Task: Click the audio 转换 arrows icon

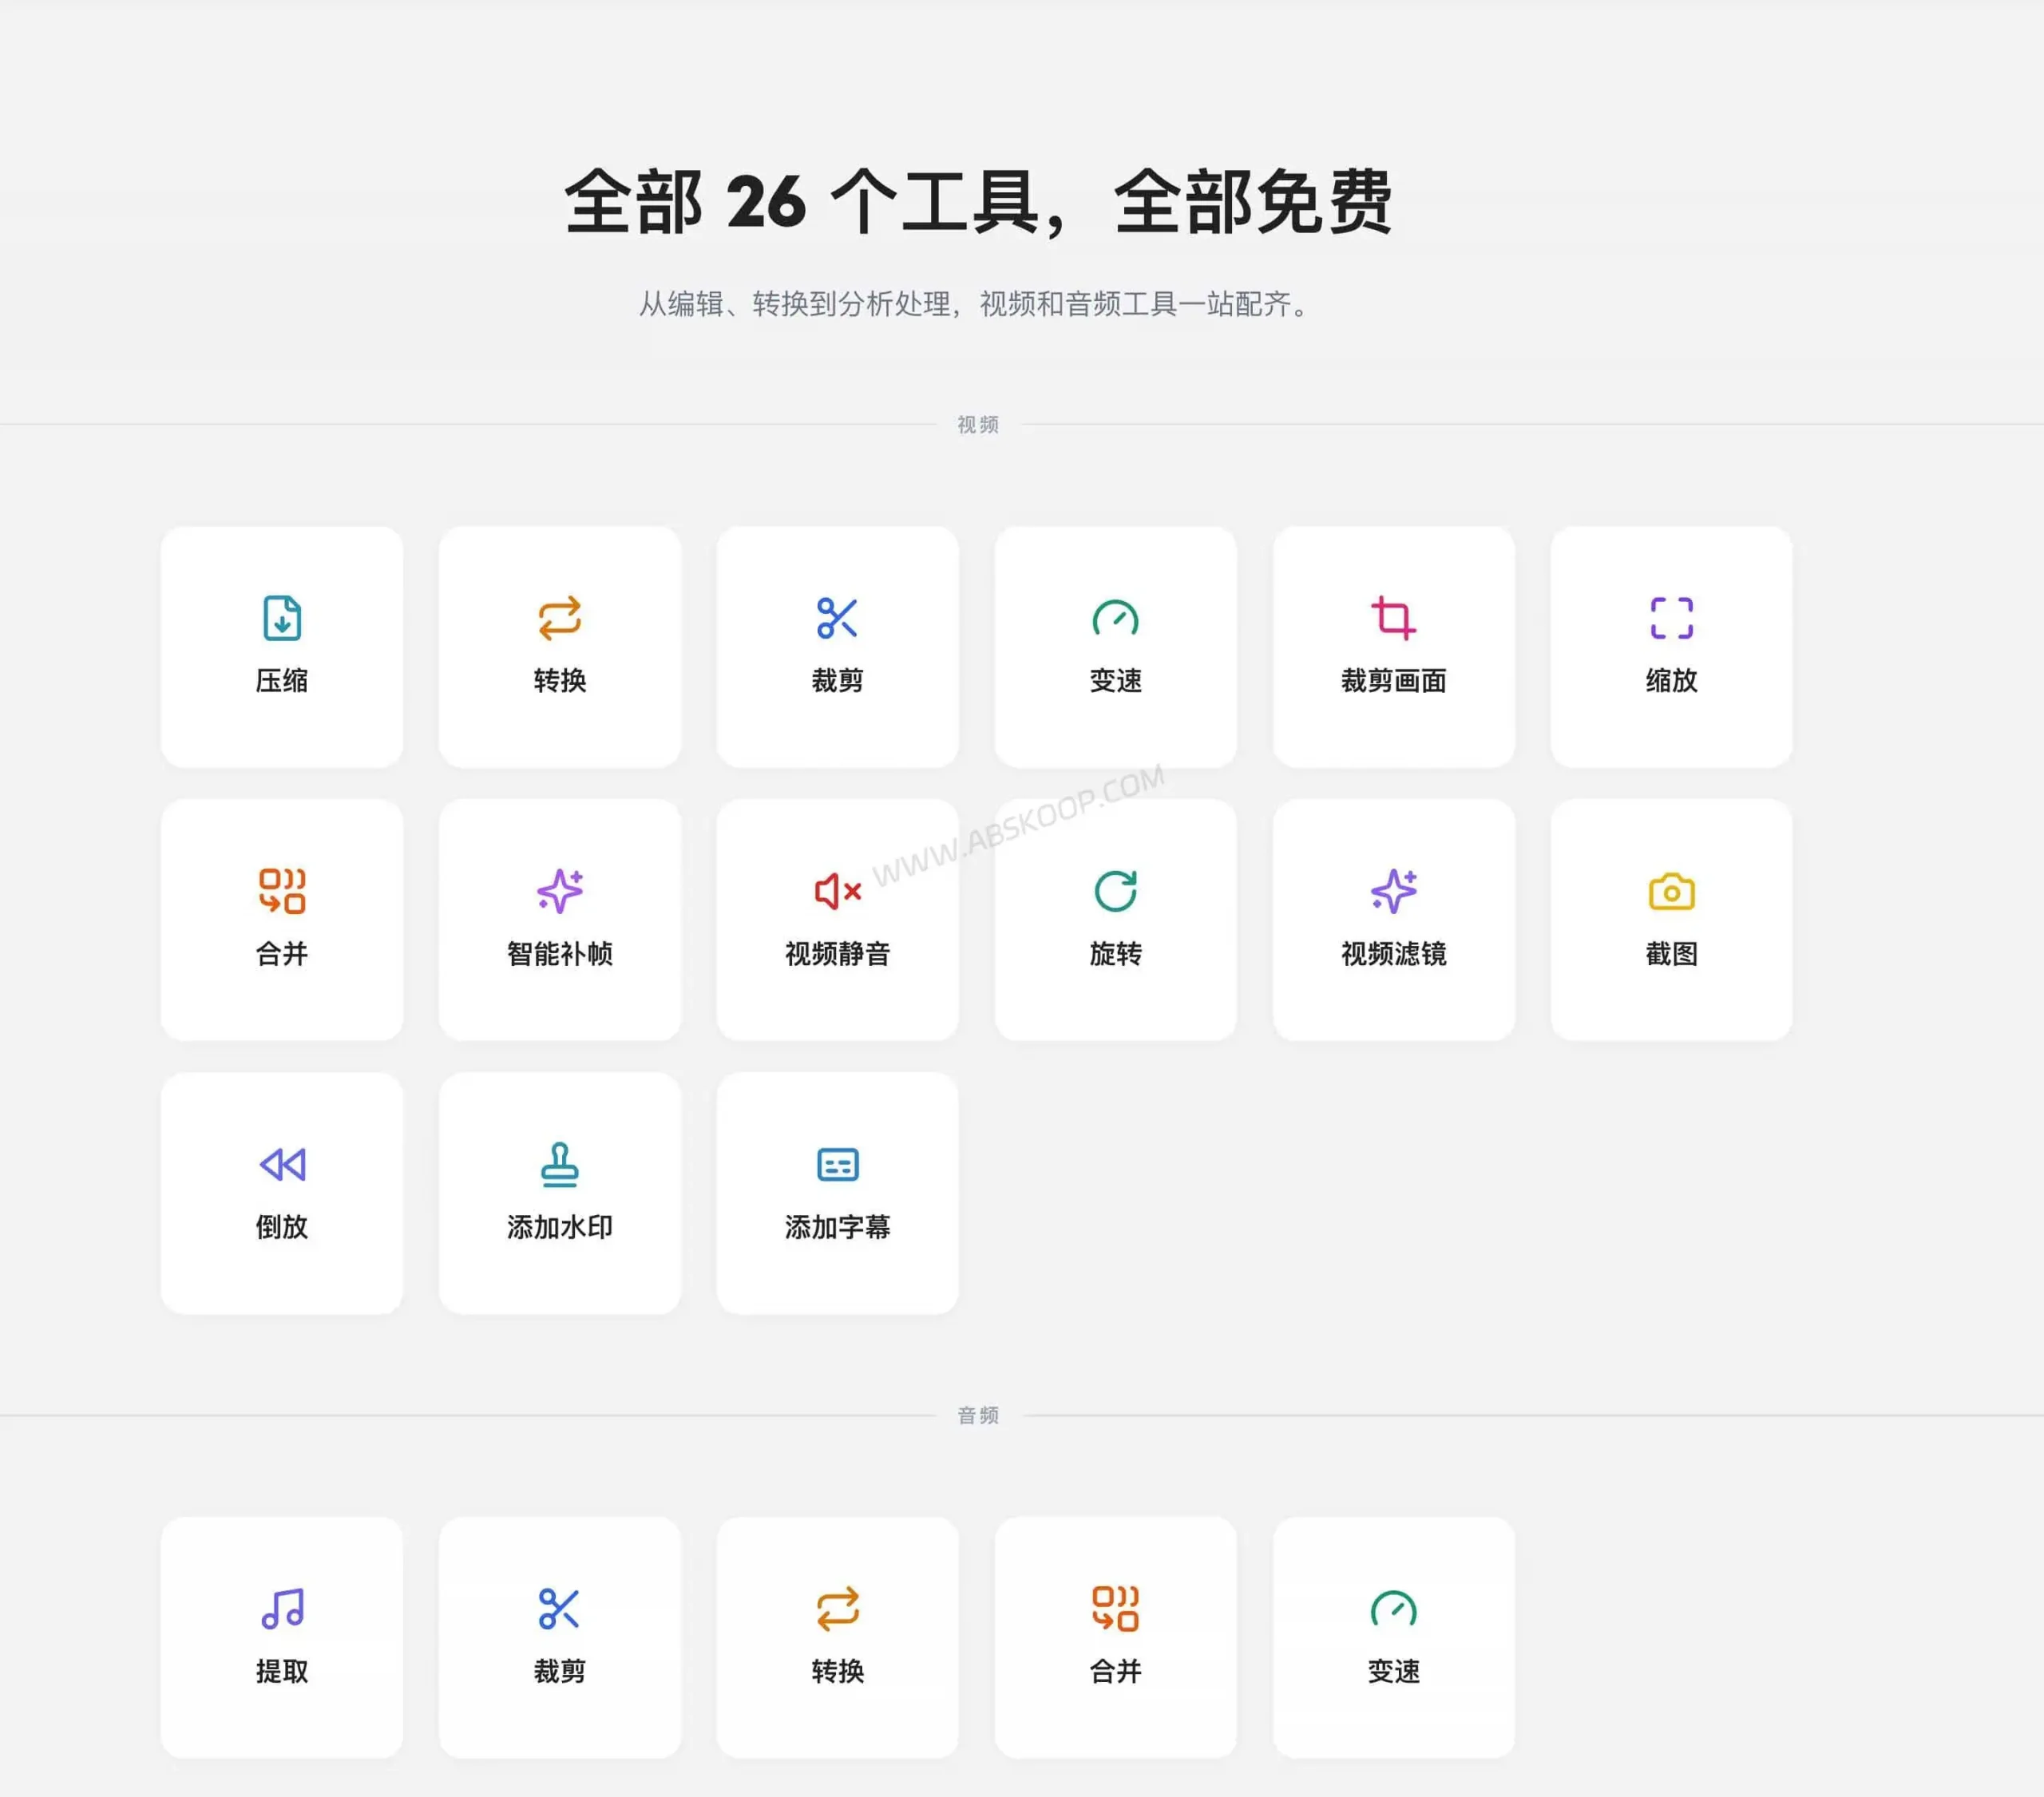Action: [x=838, y=1608]
